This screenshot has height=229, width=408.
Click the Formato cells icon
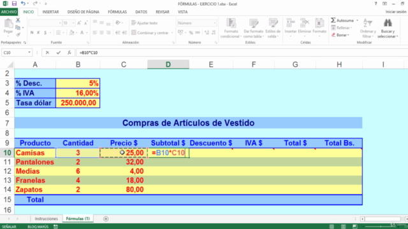319,23
